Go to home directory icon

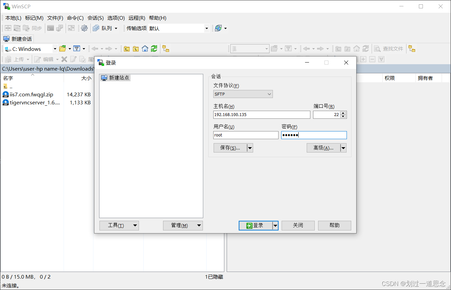145,49
